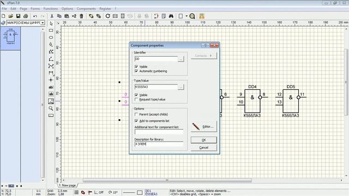This screenshot has height=196, width=349.
Task: Cut selection with the scissors icon
Action: [x=52, y=16]
